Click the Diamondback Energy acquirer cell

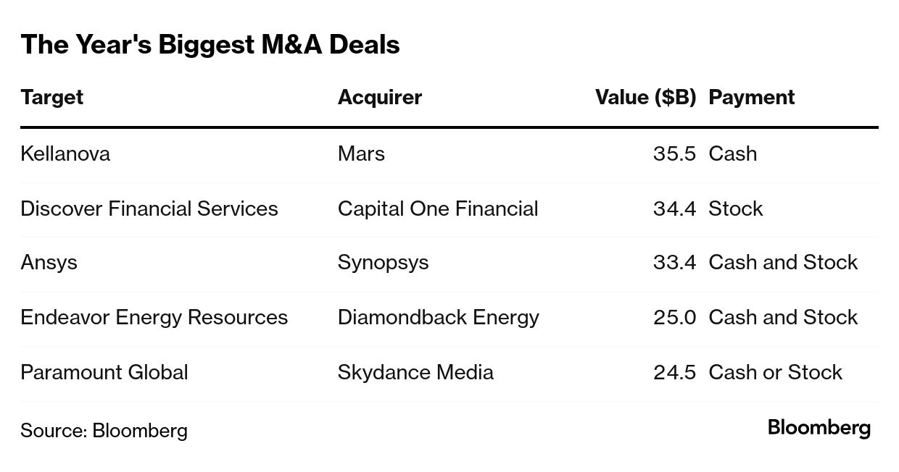point(438,317)
